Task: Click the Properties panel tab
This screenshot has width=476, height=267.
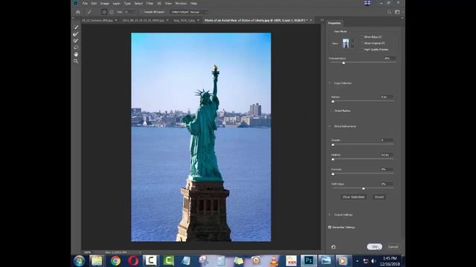Action: pyautogui.click(x=334, y=23)
